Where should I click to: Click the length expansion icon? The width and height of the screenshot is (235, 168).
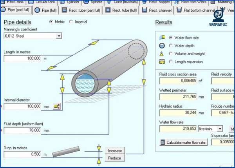coord(162,61)
